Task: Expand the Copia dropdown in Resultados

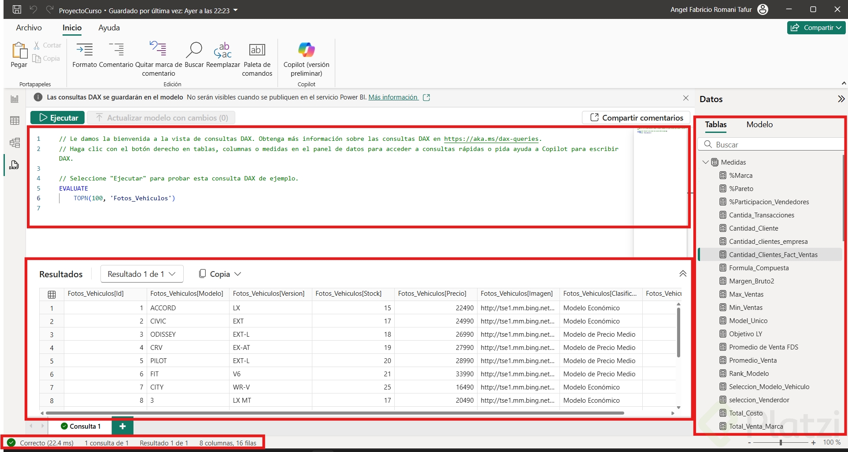Action: [x=220, y=274]
